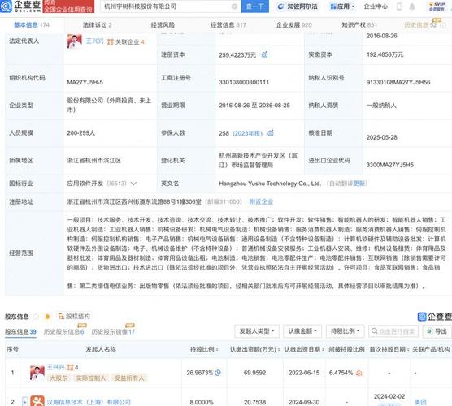
Task: Open the 股权结构 button
Action: [74, 317]
